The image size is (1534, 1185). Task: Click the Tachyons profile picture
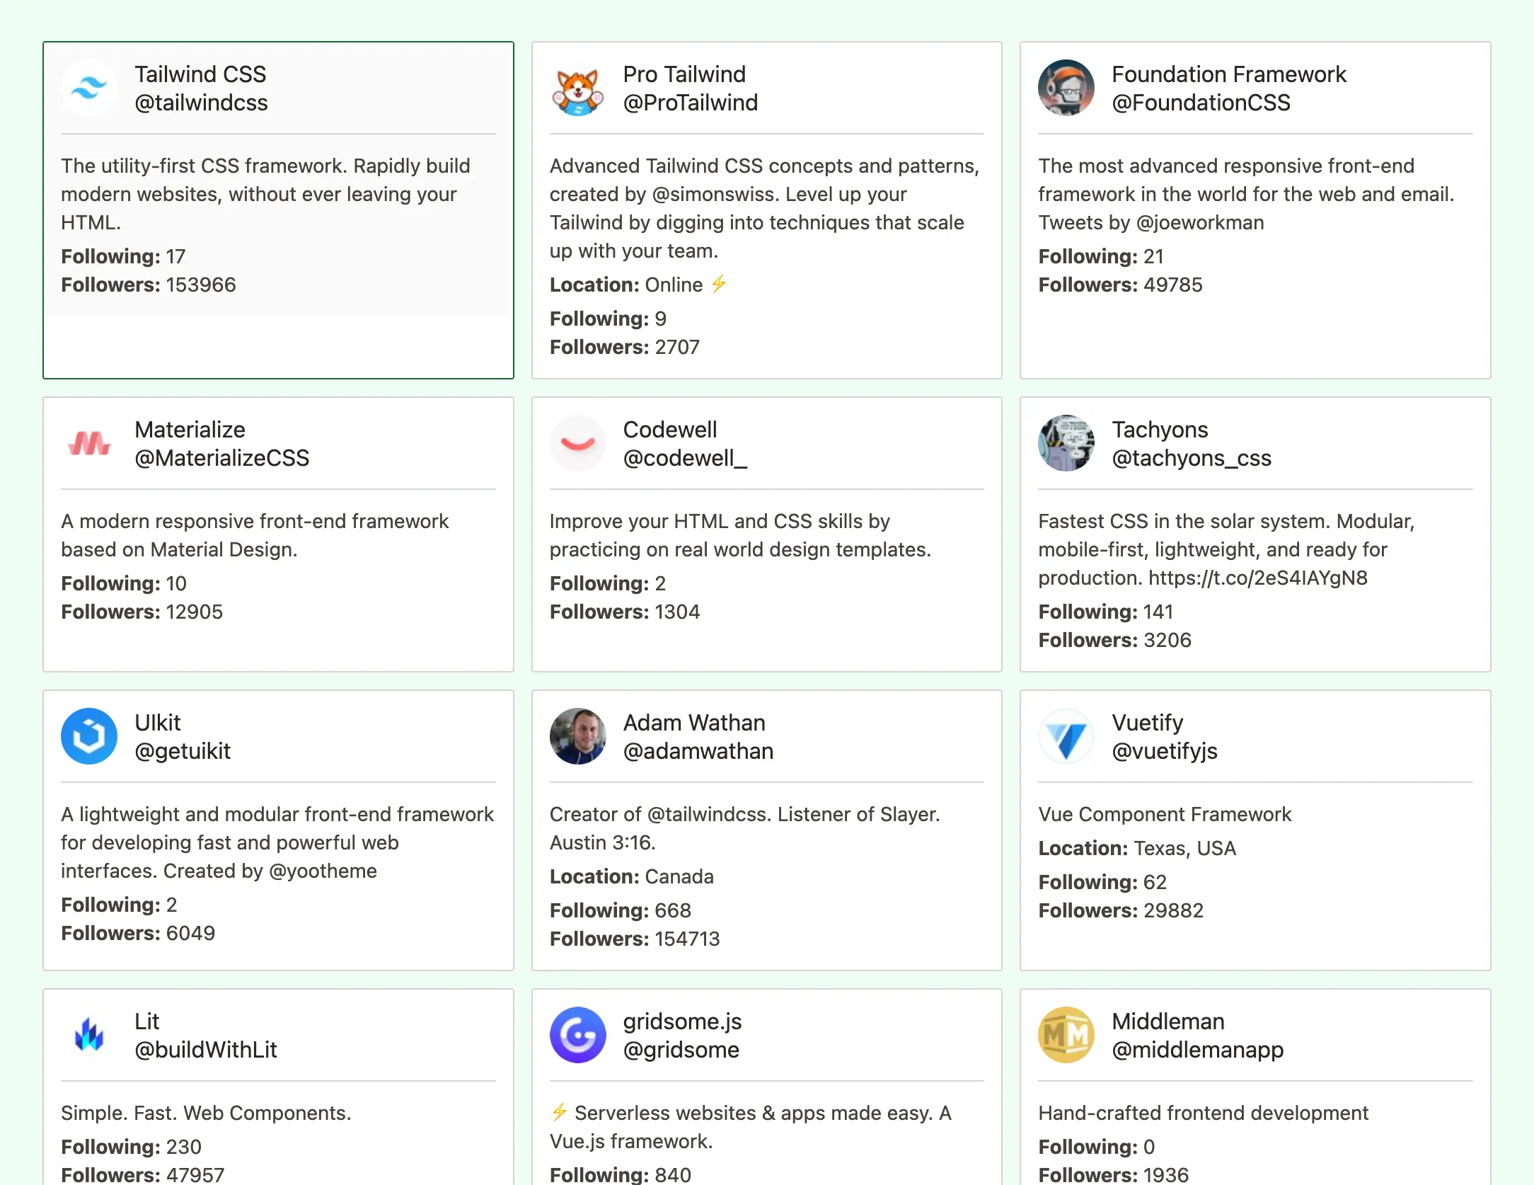(x=1066, y=443)
